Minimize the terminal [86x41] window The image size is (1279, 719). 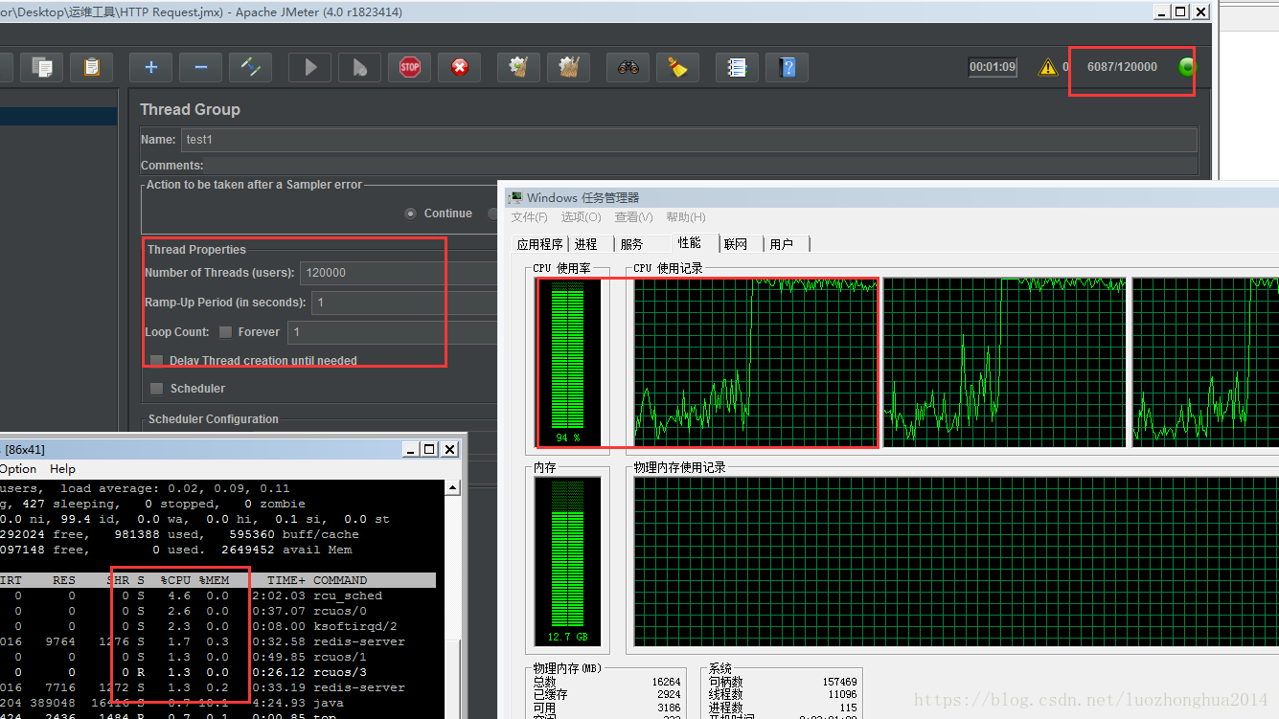[410, 449]
